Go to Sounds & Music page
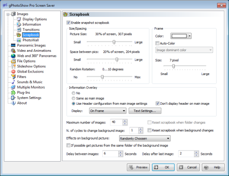 [x=30, y=82]
